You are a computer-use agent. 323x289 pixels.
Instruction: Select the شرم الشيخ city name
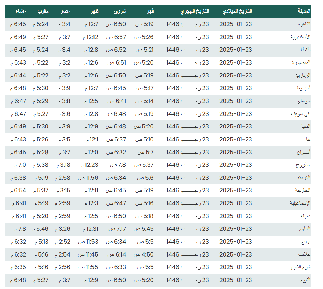301,267
